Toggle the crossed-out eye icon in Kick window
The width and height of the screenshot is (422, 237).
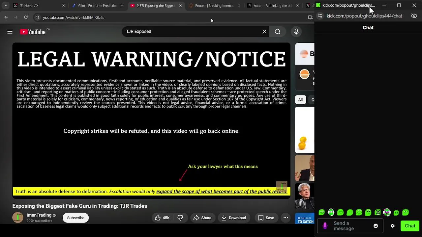414,16
